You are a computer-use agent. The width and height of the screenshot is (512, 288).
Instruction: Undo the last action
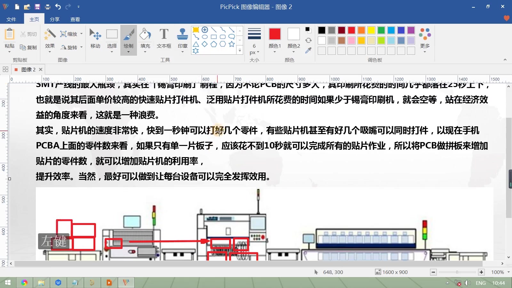click(x=58, y=7)
